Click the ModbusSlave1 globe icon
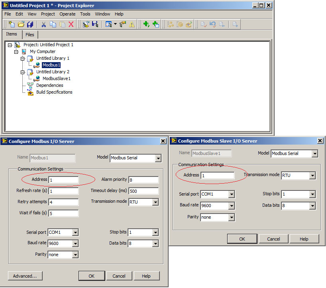This screenshot has height=288, width=326. coord(37,78)
